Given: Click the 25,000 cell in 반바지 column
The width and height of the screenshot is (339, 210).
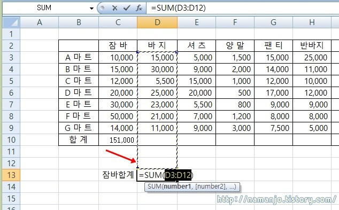Looking at the screenshot, I should [312, 58].
